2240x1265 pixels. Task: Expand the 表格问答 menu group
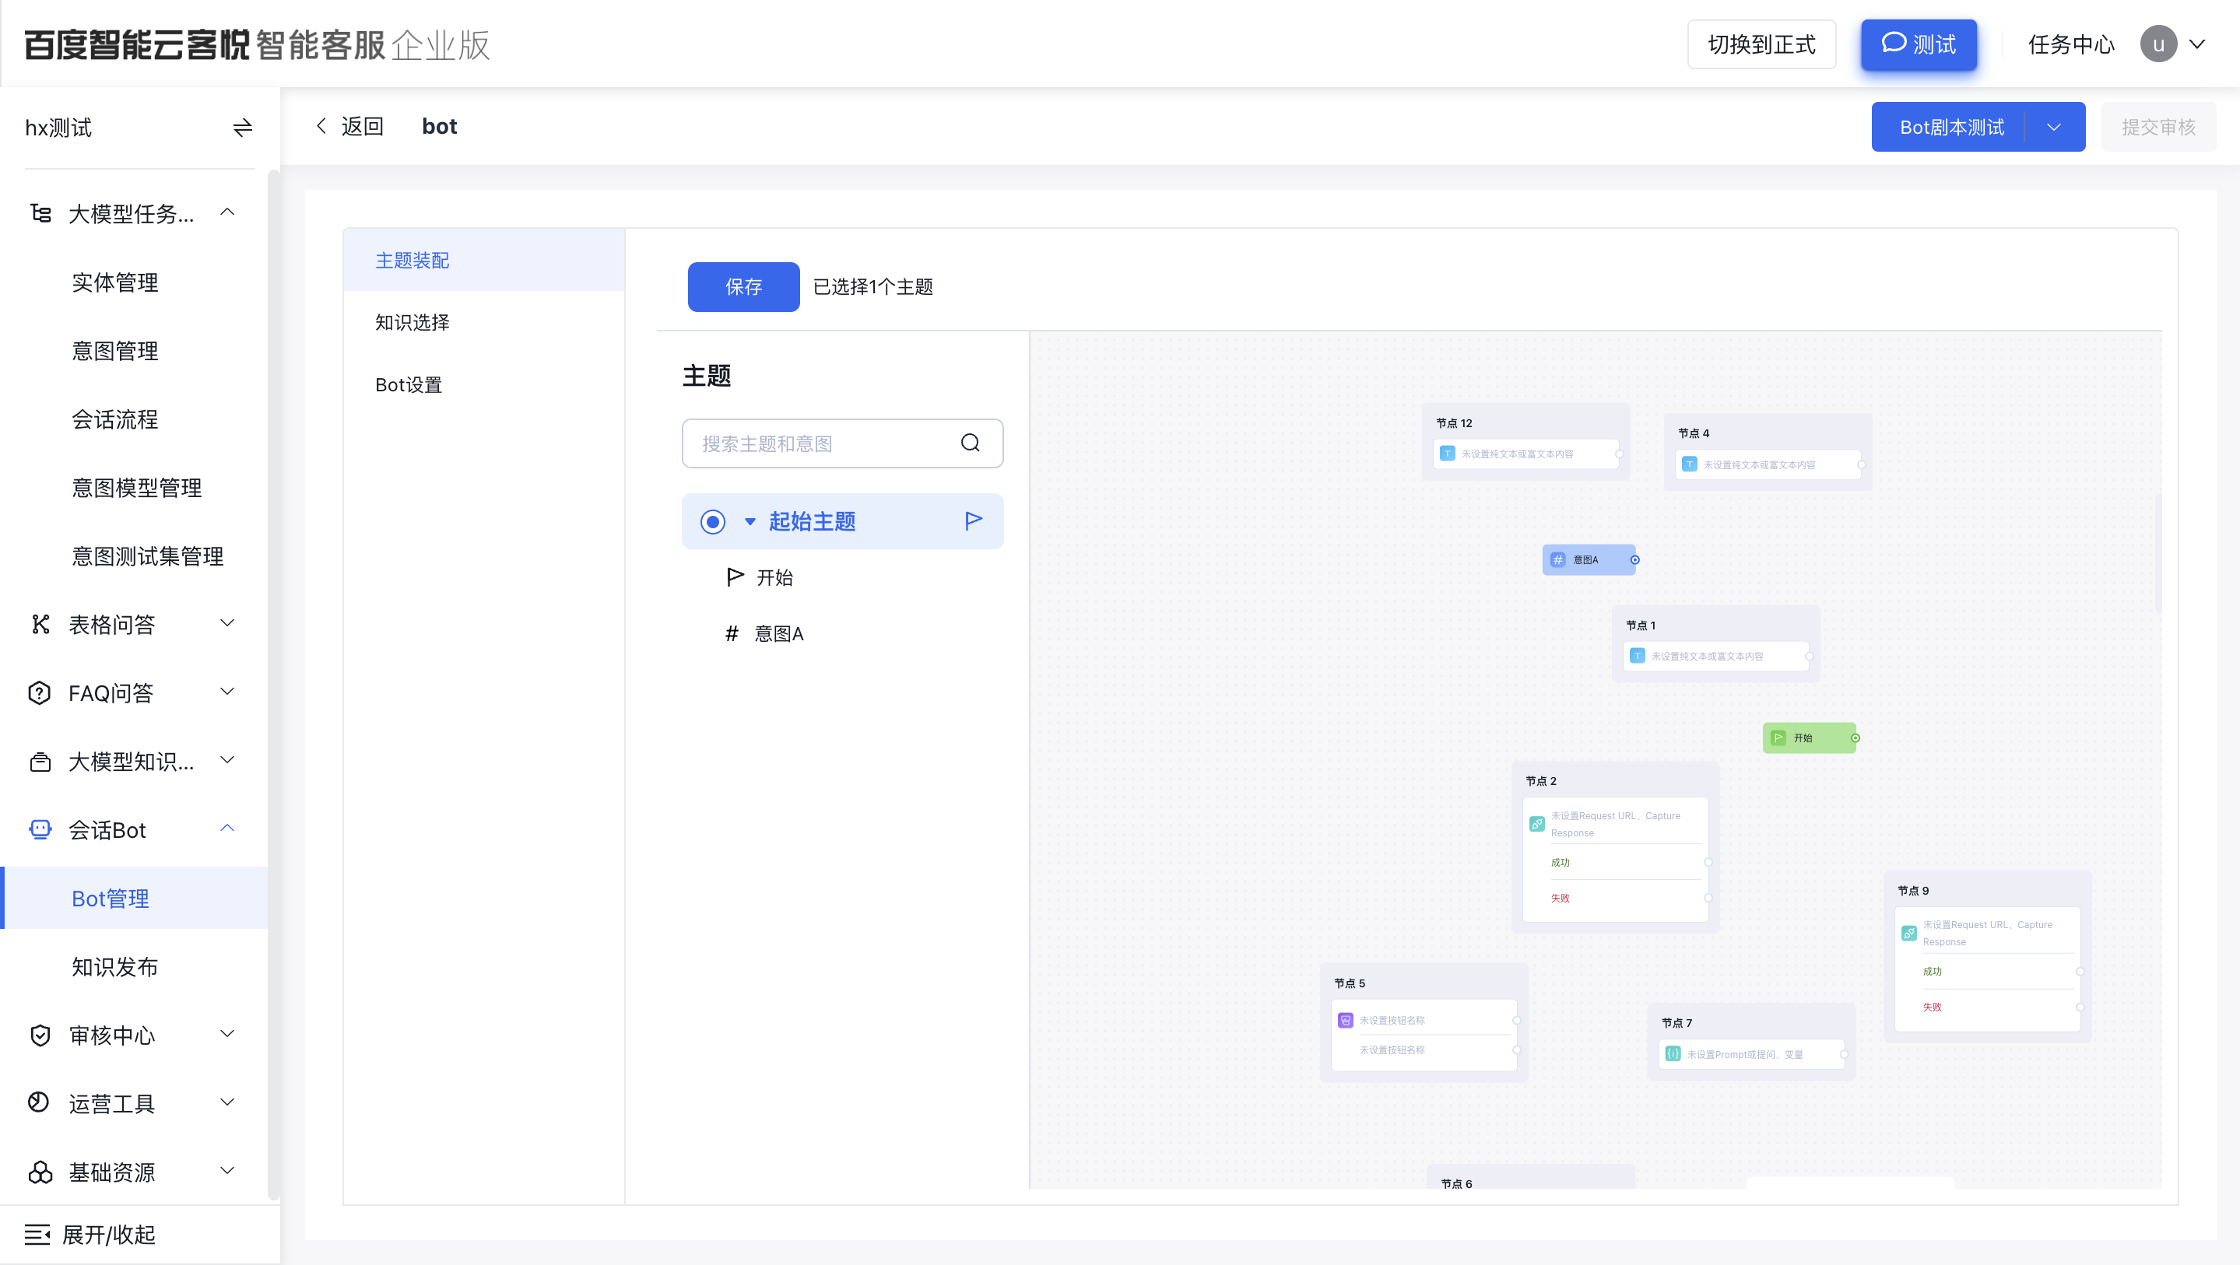[227, 623]
